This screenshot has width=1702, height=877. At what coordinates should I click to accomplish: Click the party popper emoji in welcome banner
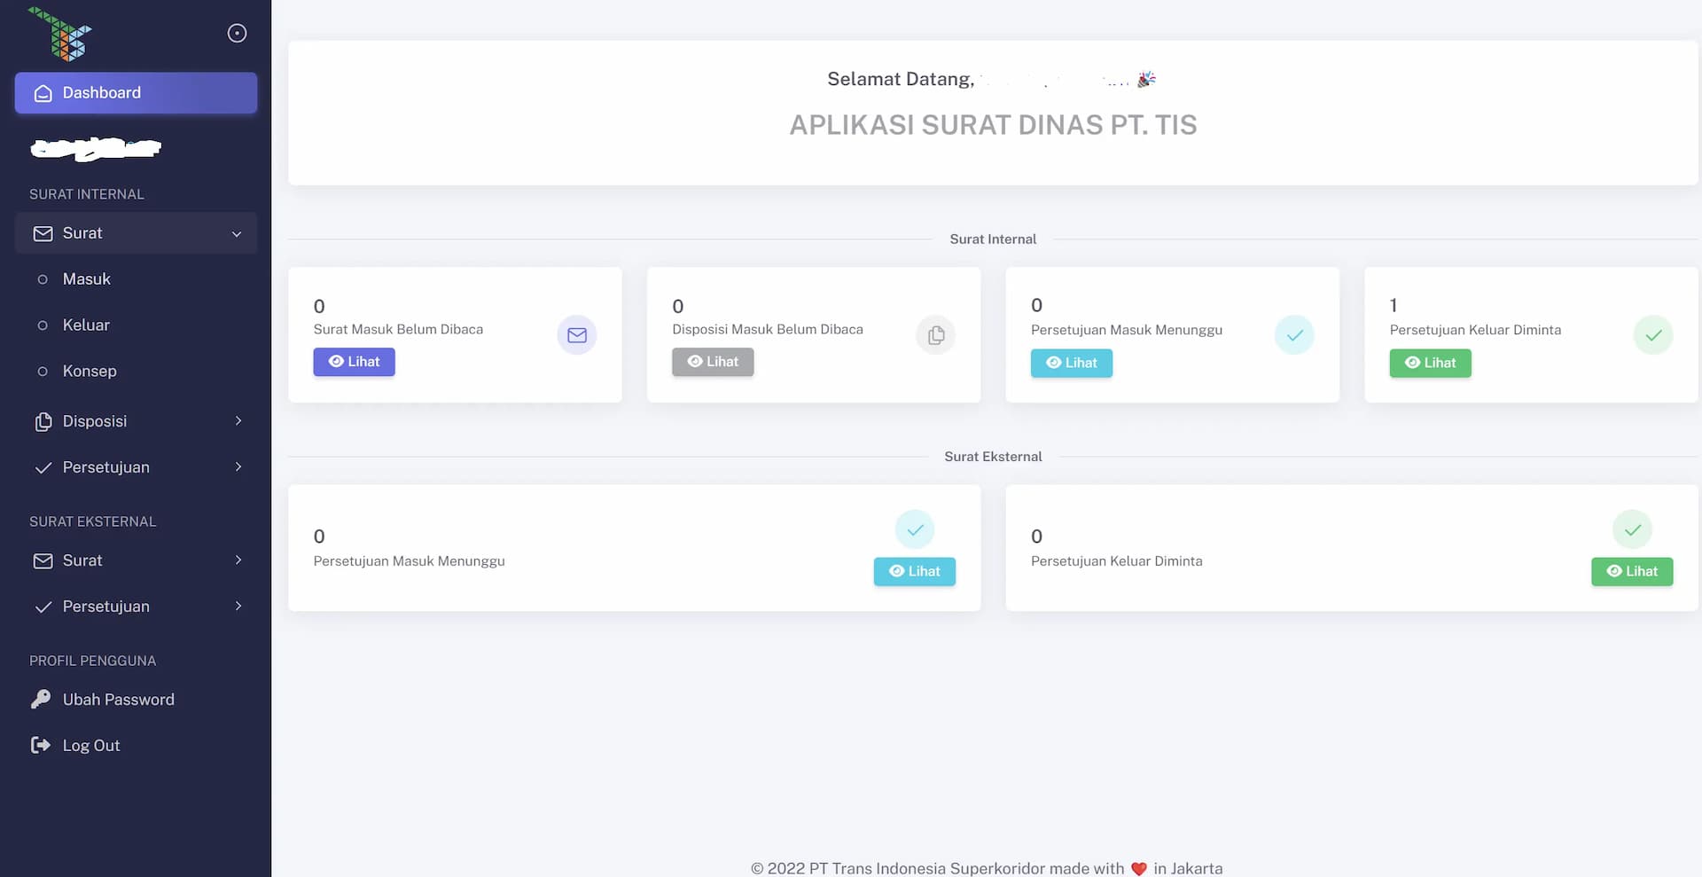click(1147, 80)
